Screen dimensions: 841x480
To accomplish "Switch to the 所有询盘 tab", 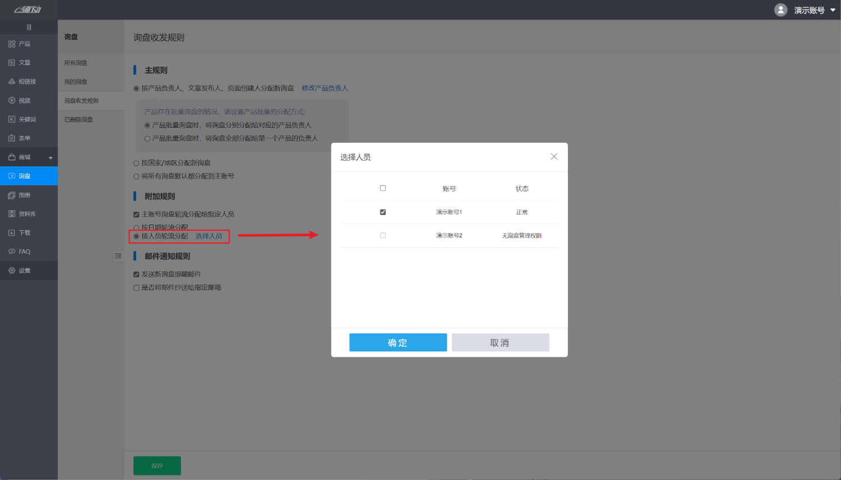I will point(76,63).
